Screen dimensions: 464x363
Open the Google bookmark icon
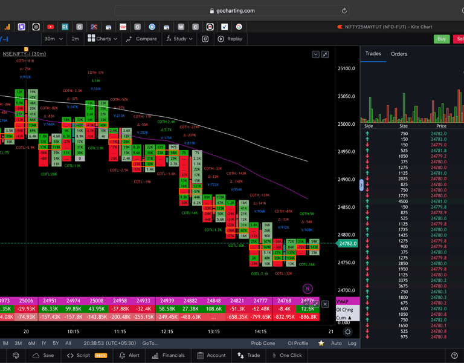coord(239,27)
